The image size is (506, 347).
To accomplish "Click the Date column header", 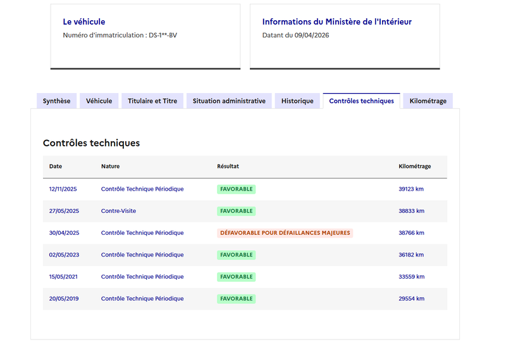I will click(56, 167).
